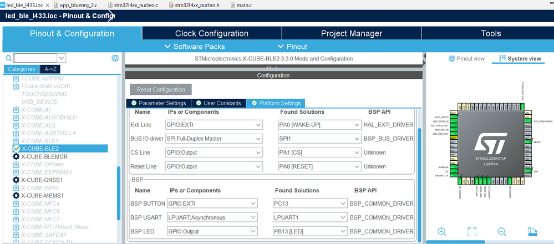Open PA1 [CS] found solutions dropdown
The height and width of the screenshot is (244, 554).
319,152
